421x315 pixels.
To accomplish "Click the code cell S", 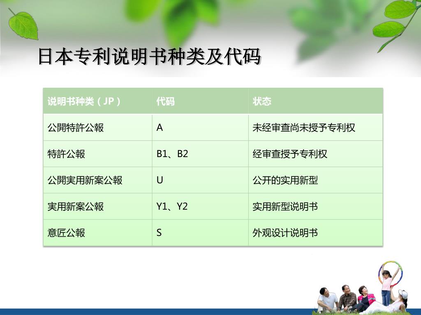I will 200,233.
